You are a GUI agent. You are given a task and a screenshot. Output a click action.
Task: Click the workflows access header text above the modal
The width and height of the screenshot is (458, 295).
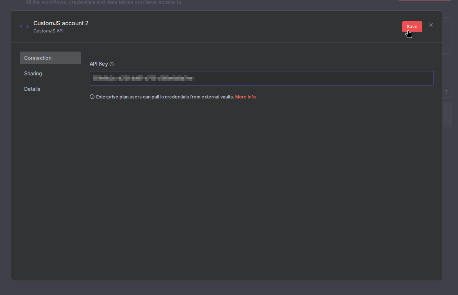(x=103, y=3)
